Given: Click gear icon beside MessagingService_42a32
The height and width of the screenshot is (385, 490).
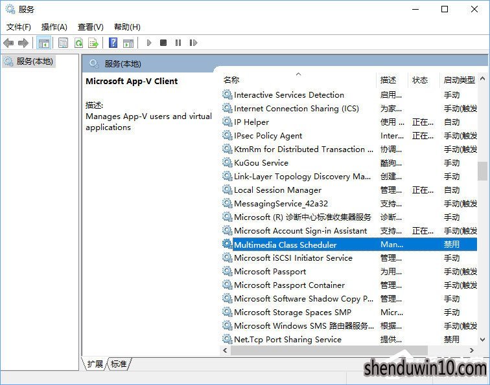Looking at the screenshot, I should pos(227,203).
